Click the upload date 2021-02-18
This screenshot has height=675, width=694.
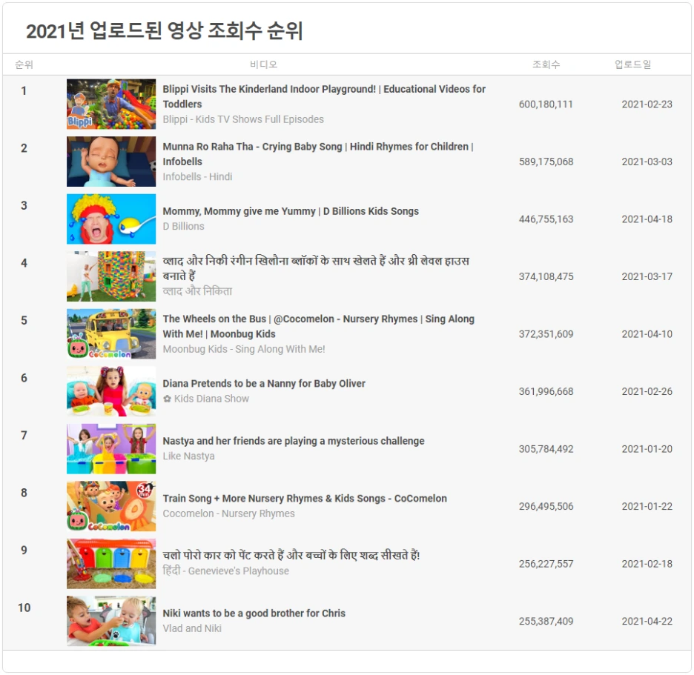pyautogui.click(x=647, y=564)
